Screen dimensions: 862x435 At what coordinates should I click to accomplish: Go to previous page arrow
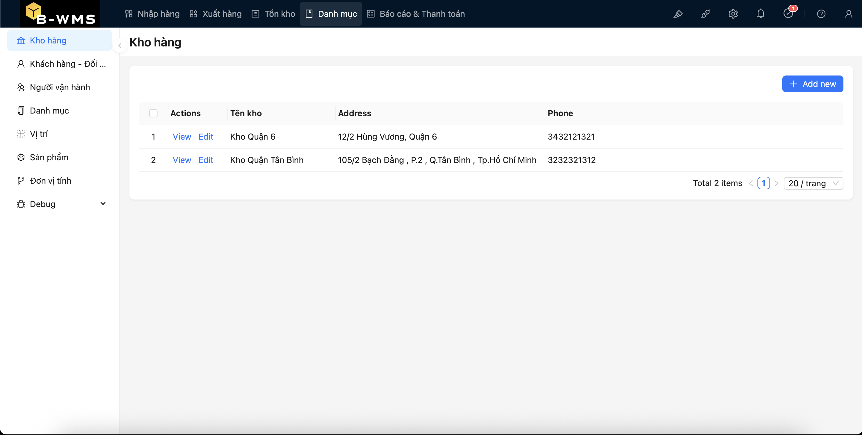751,183
